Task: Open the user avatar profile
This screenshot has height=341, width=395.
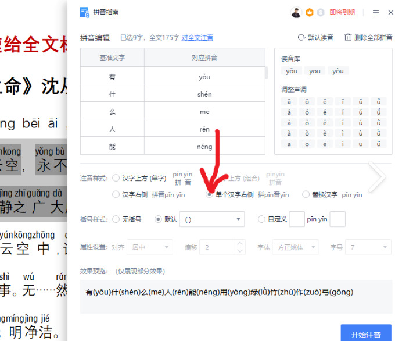Action: pyautogui.click(x=296, y=12)
